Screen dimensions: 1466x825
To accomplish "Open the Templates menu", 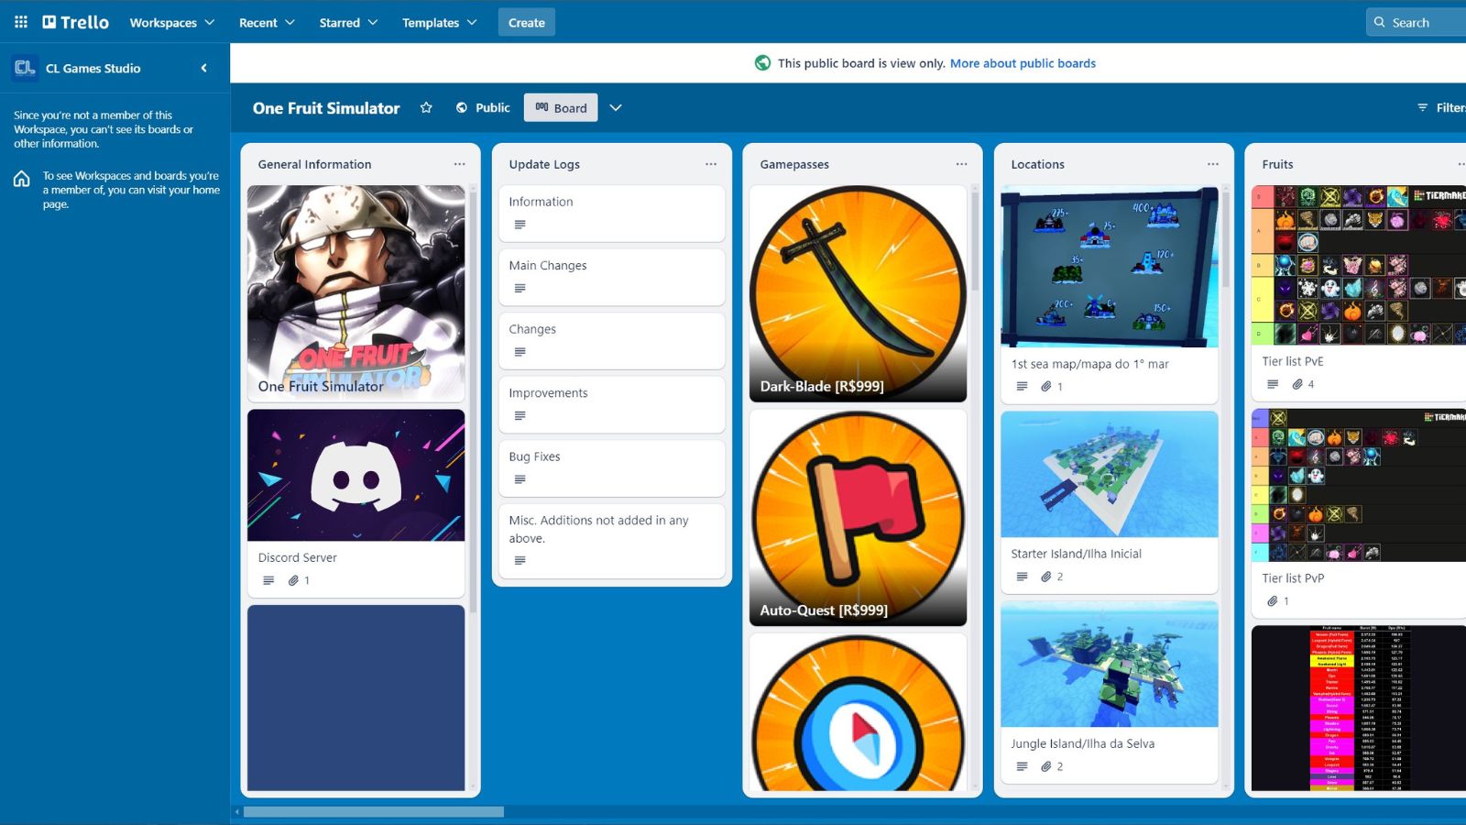I will (439, 22).
